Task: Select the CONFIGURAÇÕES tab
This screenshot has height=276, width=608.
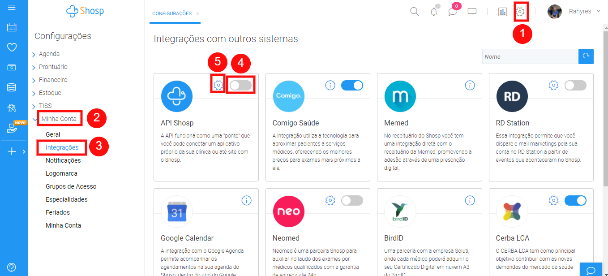Action: (172, 14)
